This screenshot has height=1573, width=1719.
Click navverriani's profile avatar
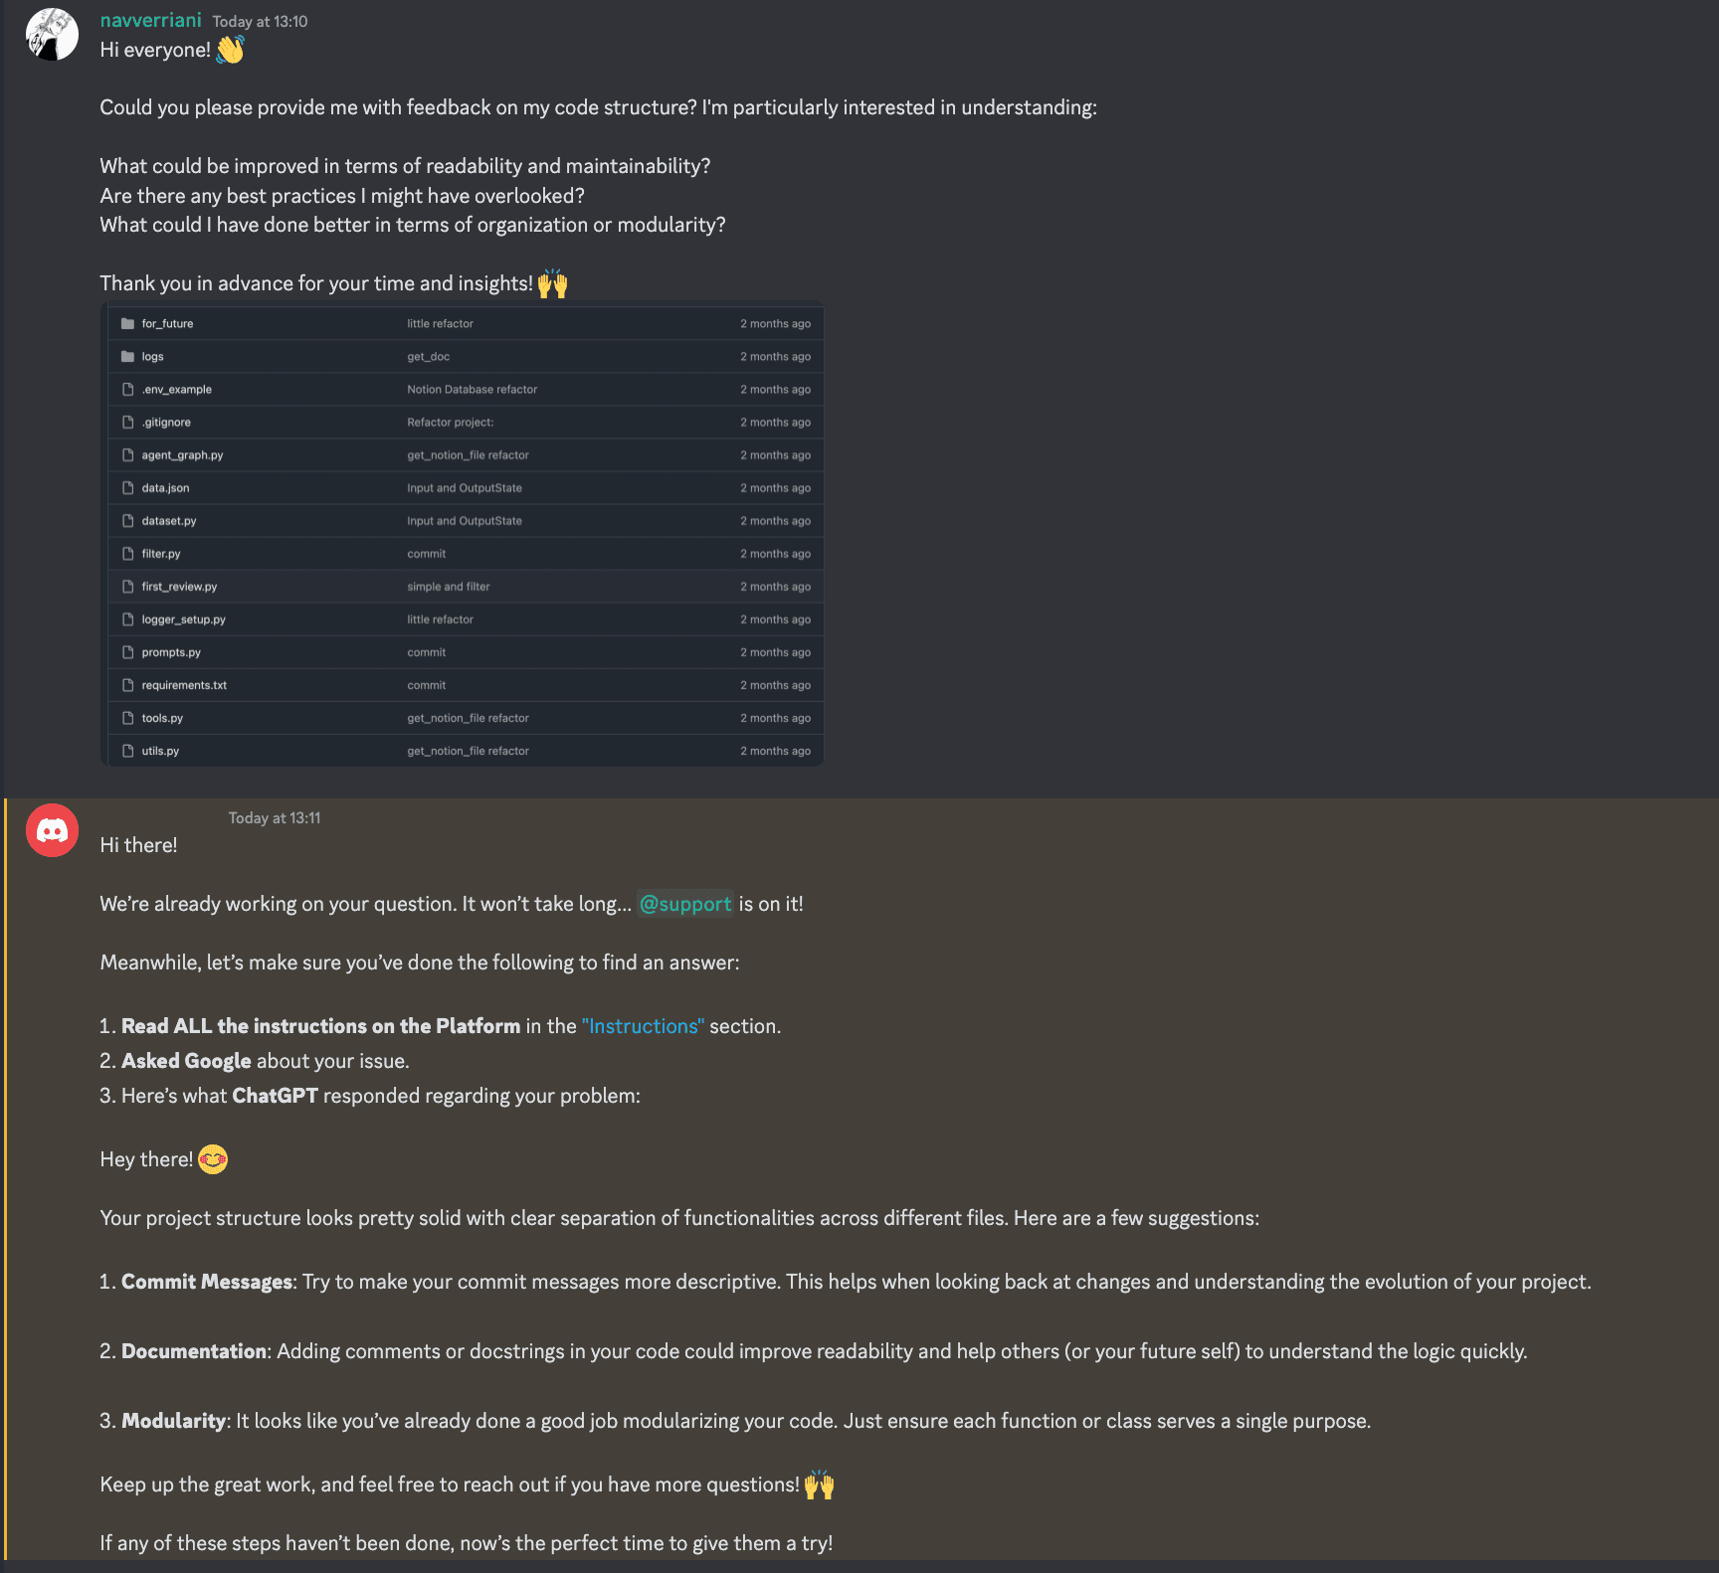coord(51,33)
